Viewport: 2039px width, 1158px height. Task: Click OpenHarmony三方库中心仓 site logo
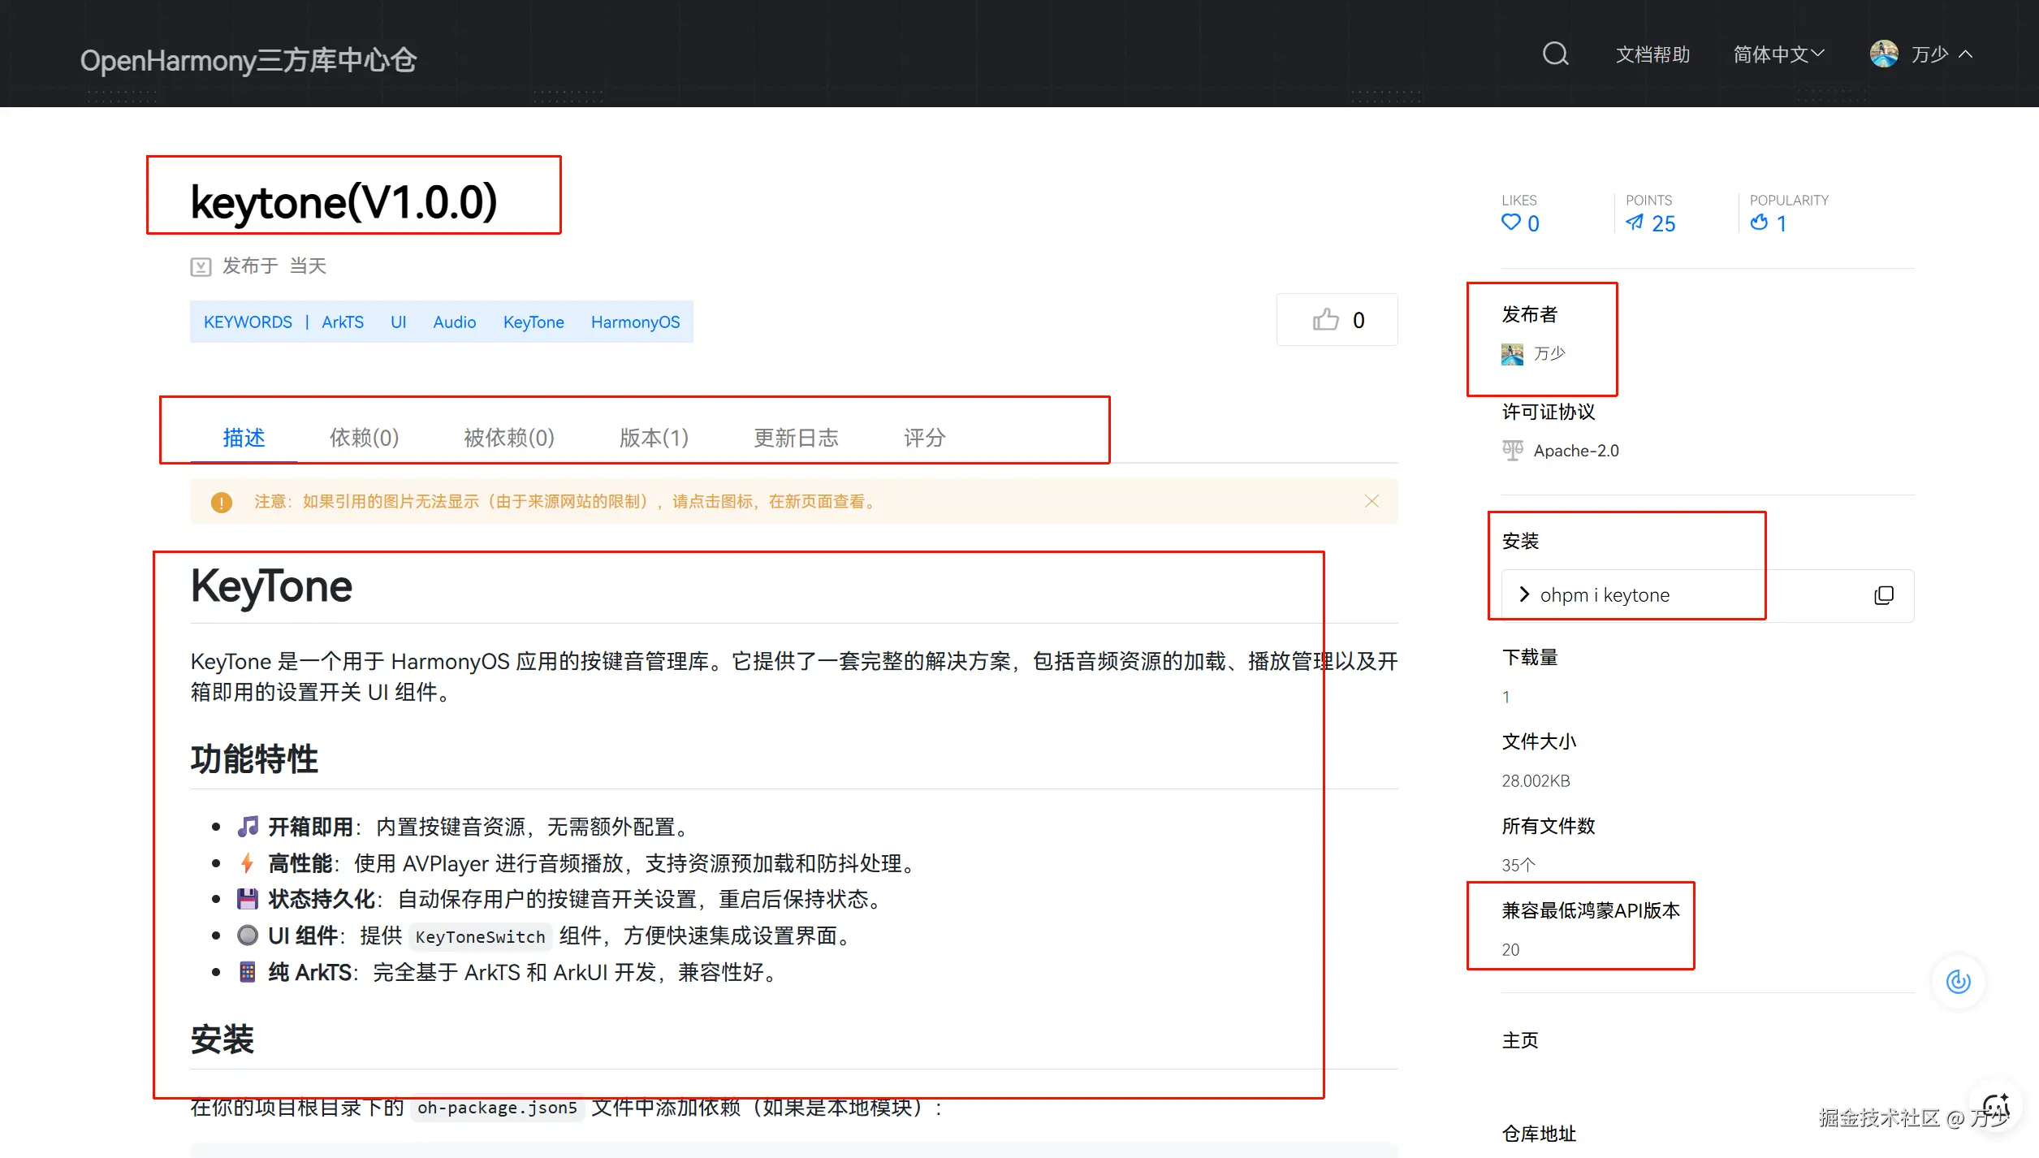(x=248, y=60)
